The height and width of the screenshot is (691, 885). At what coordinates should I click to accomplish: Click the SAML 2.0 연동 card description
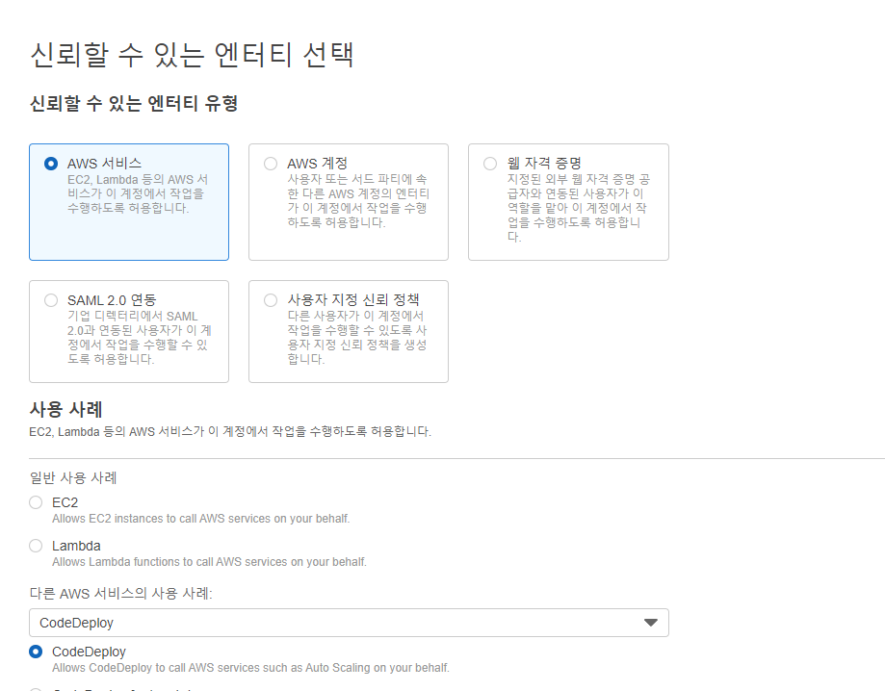point(139,338)
